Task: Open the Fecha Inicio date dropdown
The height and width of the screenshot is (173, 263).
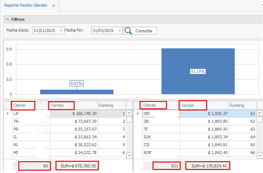Action: click(x=61, y=31)
